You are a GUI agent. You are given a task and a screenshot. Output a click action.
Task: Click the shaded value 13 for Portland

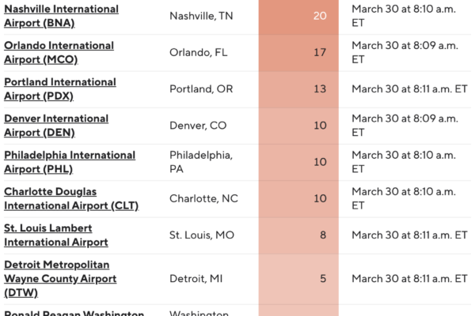[x=298, y=89]
